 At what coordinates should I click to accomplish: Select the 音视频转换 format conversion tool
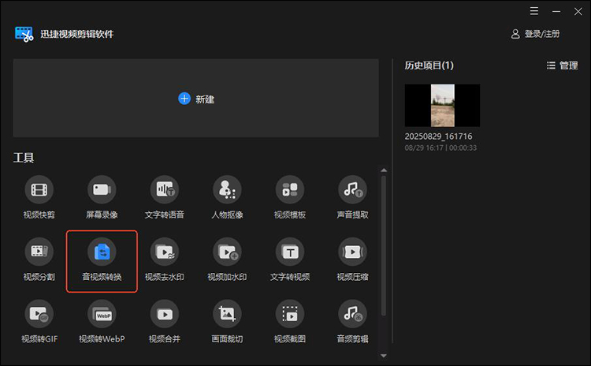click(102, 252)
